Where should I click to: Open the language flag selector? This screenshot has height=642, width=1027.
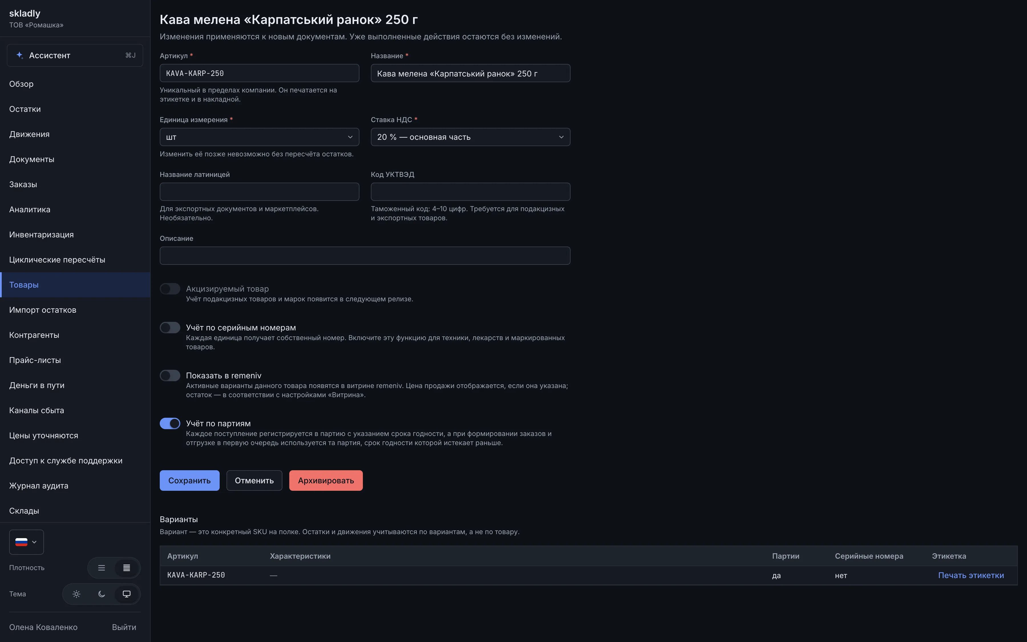tap(26, 542)
